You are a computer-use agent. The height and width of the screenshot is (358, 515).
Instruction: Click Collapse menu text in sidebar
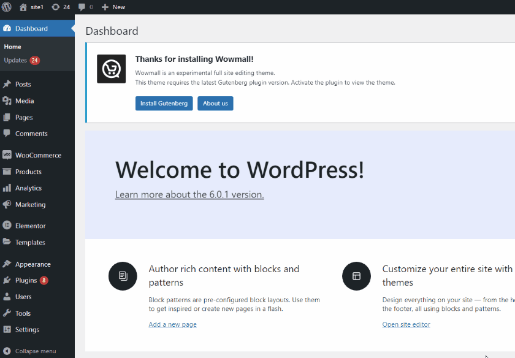point(36,351)
